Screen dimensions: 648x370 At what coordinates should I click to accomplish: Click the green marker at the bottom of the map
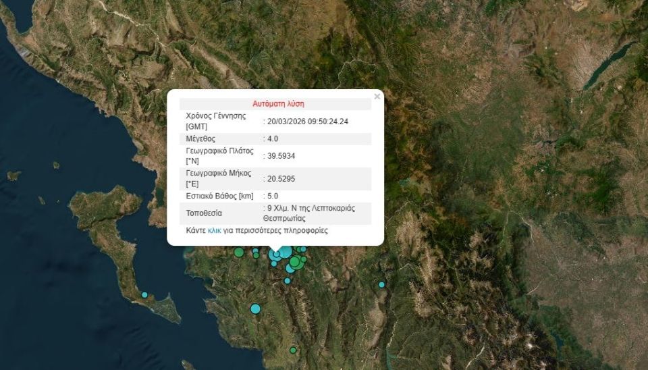pyautogui.click(x=293, y=350)
